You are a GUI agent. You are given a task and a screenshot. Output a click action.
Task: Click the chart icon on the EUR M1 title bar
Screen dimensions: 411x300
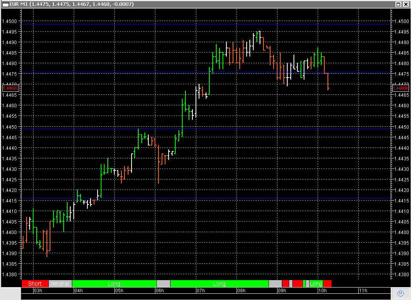[x=6, y=4]
